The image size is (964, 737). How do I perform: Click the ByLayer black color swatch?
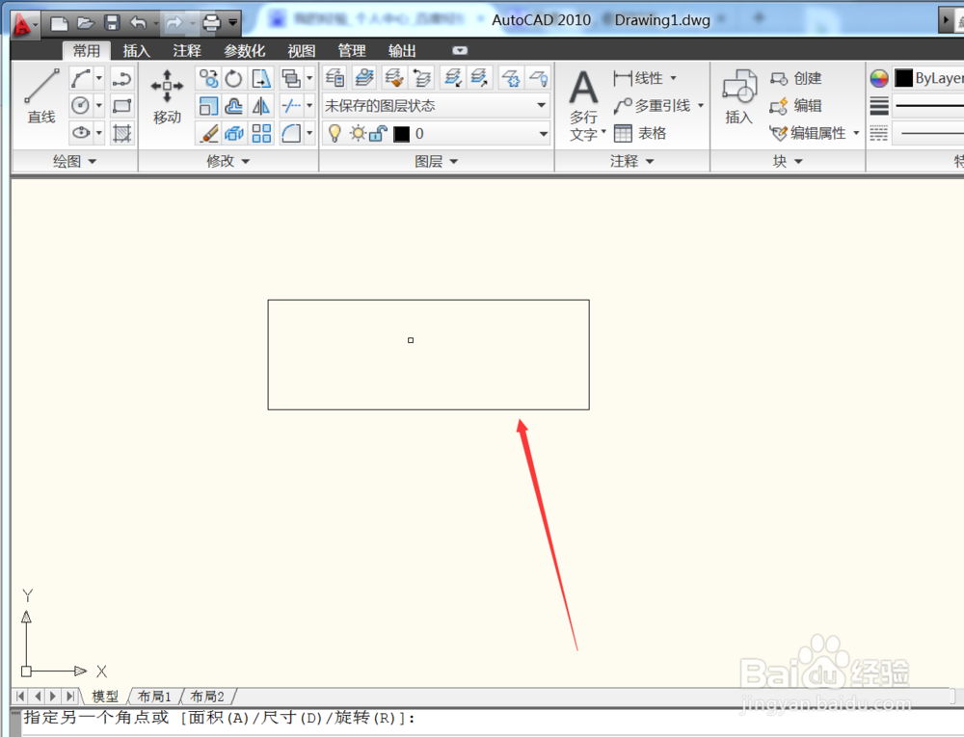[x=904, y=78]
